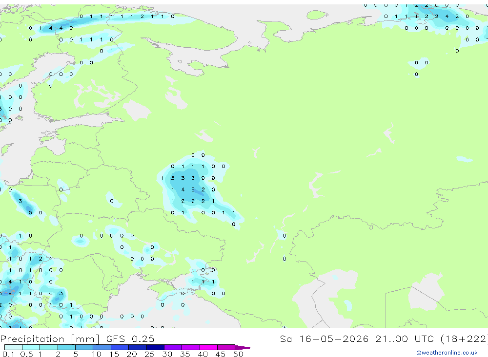Pick the legend swatch between 10 and 15
This screenshot has height=357, width=488.
[x=102, y=347]
